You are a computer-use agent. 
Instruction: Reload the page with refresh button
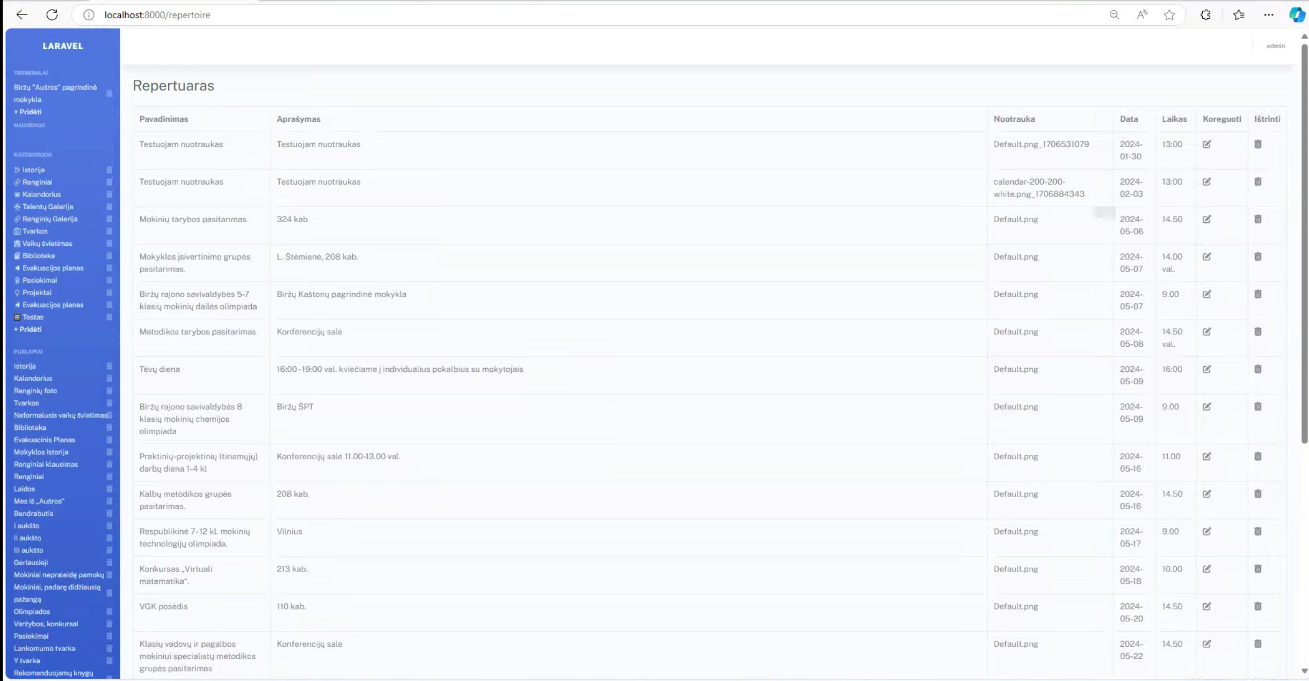[x=52, y=15]
